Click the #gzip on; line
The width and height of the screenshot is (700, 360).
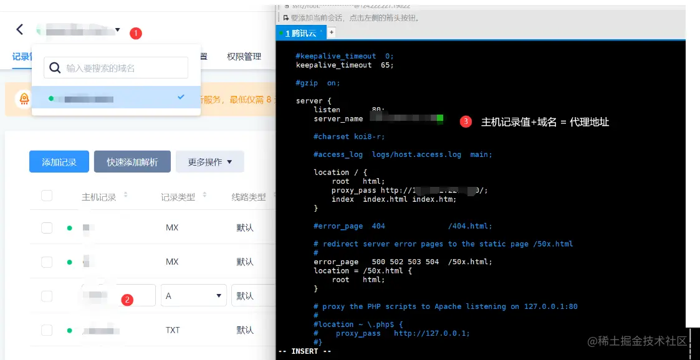pyautogui.click(x=318, y=83)
